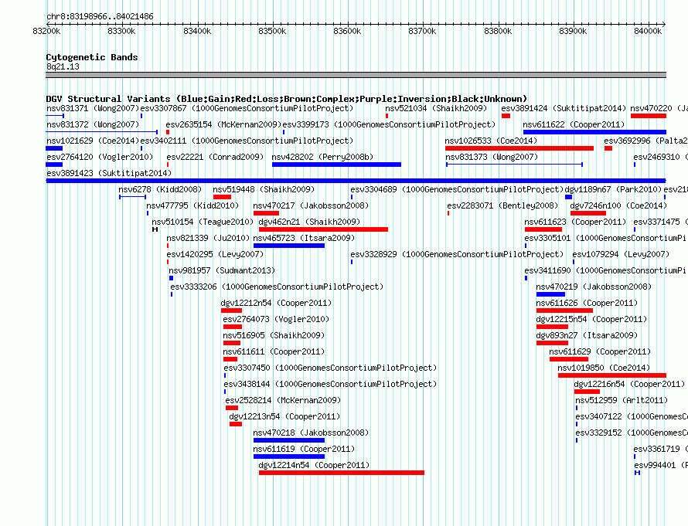Open the nsv831372 (Wong2007) label
The height and width of the screenshot is (526, 688).
click(x=93, y=124)
